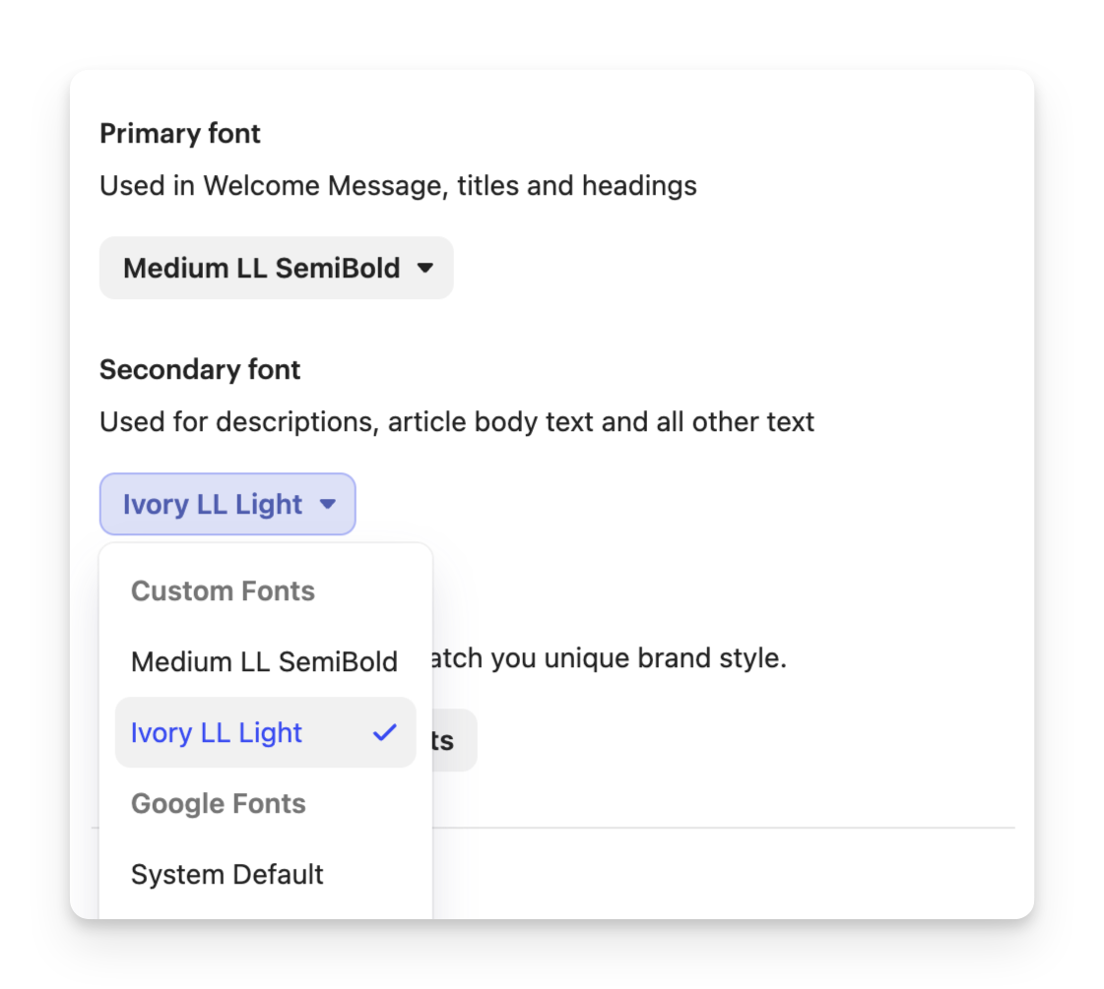Viewport: 1104px width, 989px height.
Task: Select Ivory LL Light in the font list
Action: [217, 733]
